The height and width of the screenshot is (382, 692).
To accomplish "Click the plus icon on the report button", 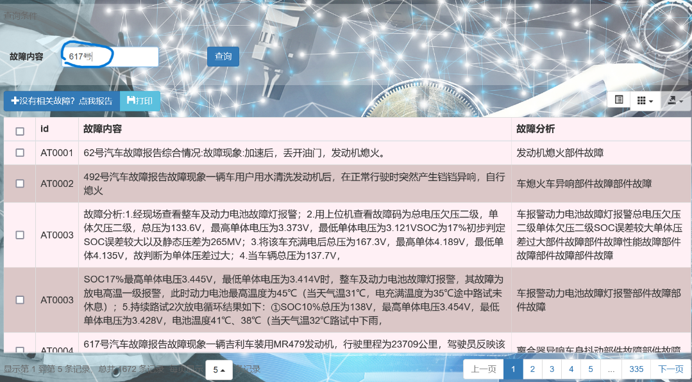I will 14,100.
